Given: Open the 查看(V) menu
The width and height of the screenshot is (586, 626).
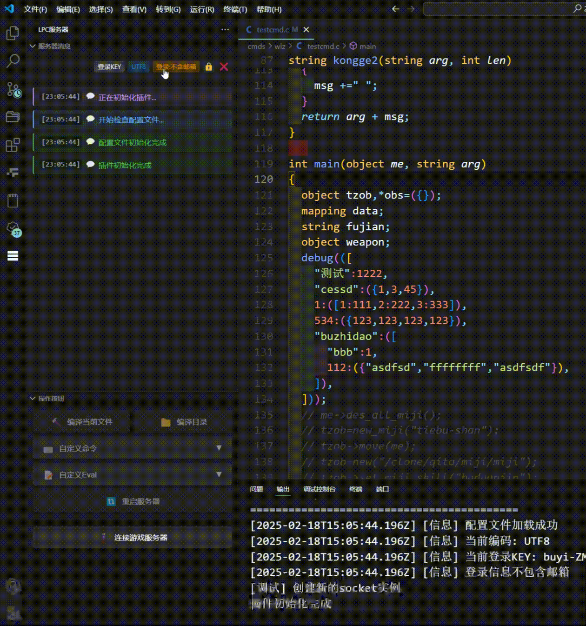Looking at the screenshot, I should point(134,9).
